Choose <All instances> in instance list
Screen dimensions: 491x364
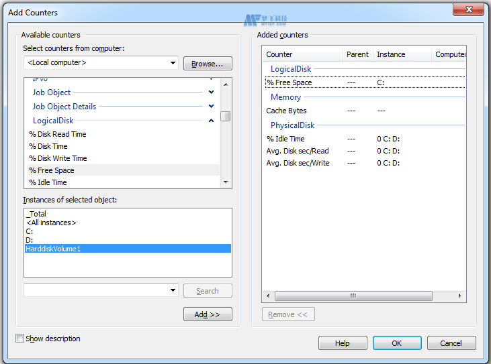point(51,223)
